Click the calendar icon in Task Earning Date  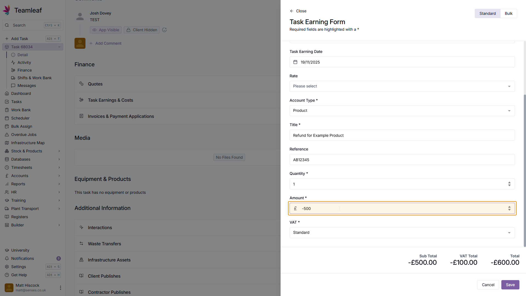(x=295, y=62)
